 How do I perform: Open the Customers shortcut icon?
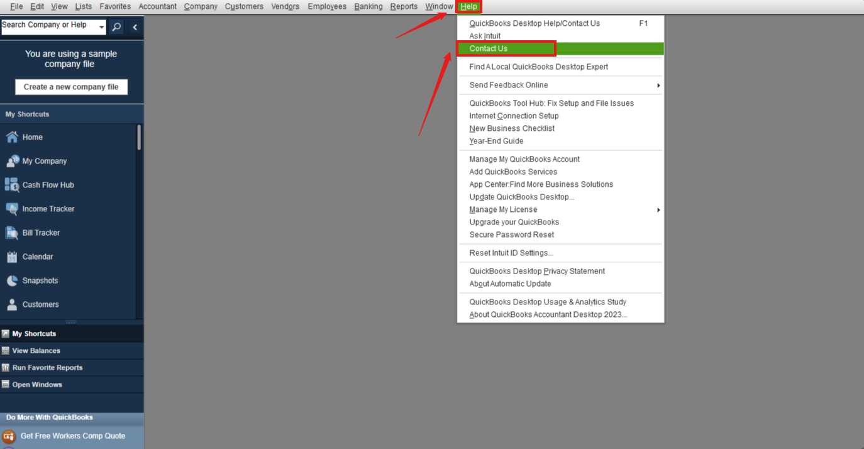12,304
